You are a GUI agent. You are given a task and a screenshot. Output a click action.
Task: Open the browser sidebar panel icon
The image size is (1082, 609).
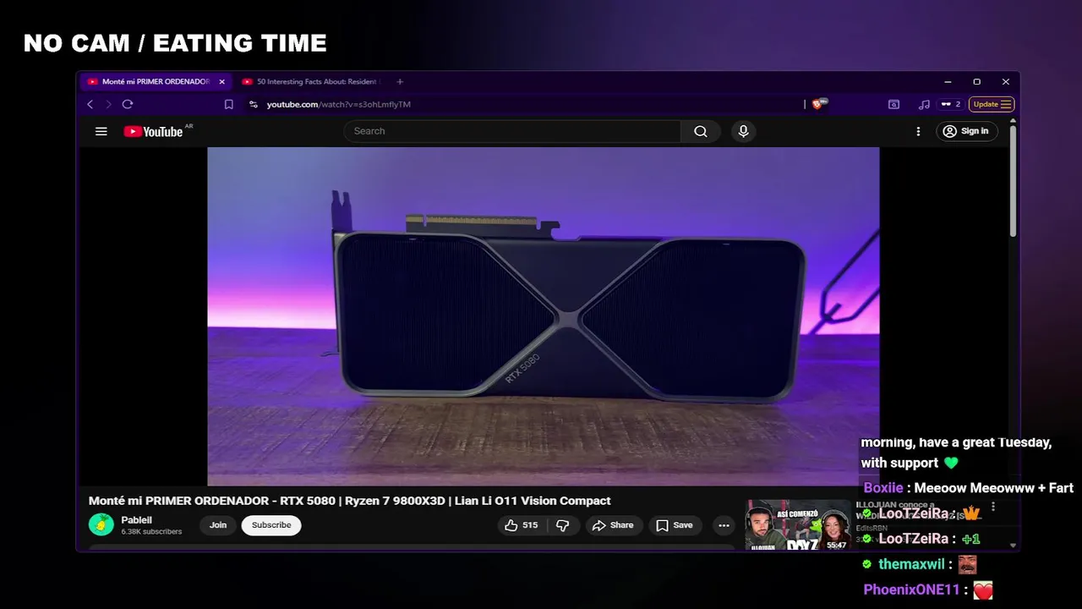[x=893, y=104]
